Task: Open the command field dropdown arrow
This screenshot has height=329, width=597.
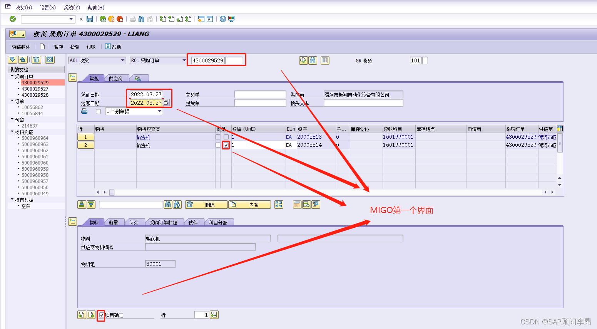Action: pos(71,19)
